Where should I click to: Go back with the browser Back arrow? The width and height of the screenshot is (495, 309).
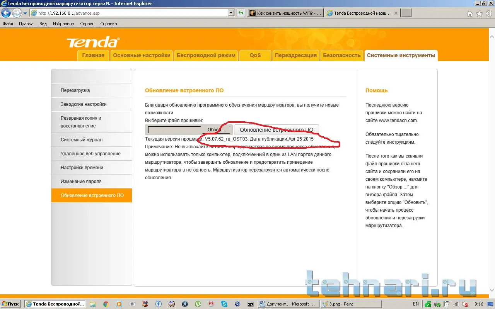6,13
